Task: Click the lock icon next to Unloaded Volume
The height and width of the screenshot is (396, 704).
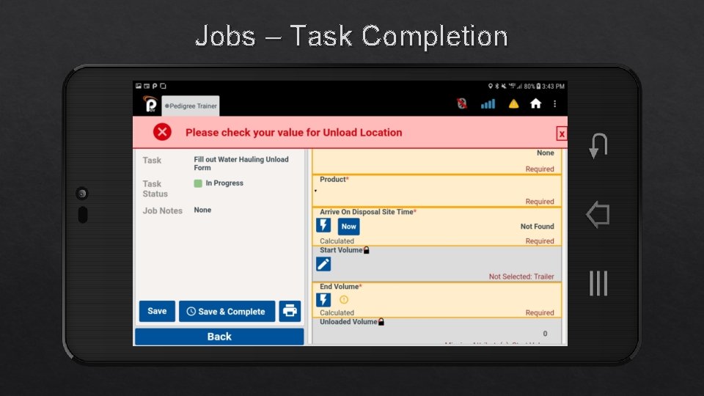Action: click(x=381, y=321)
